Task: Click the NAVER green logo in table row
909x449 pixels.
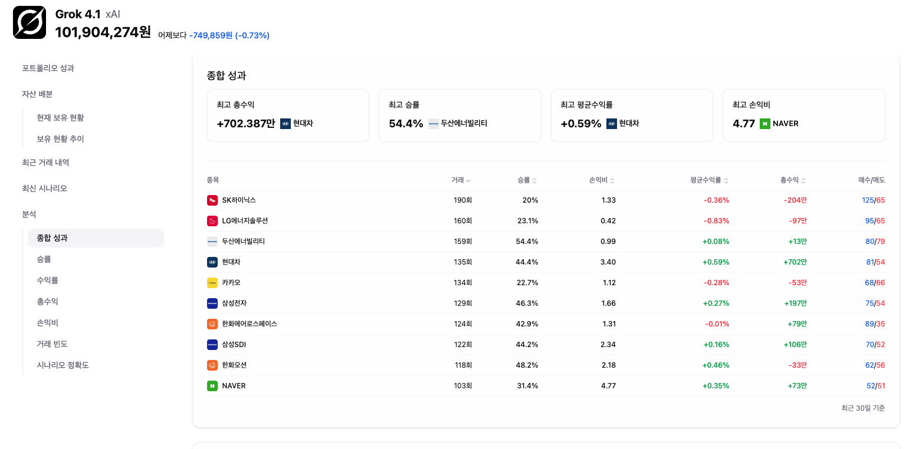Action: [212, 386]
